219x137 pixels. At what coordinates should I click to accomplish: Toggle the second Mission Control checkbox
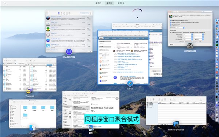coord(170,22)
